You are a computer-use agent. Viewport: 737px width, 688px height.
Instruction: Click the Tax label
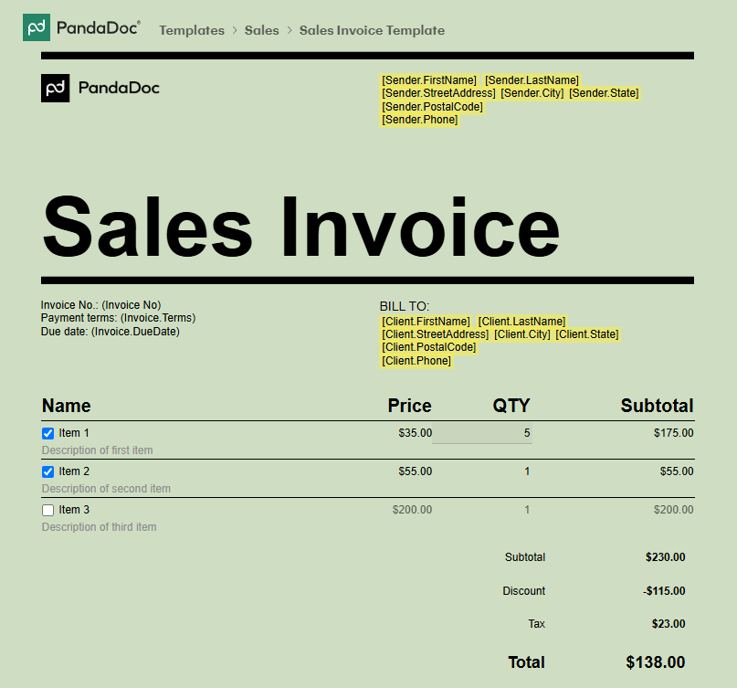[x=536, y=624]
